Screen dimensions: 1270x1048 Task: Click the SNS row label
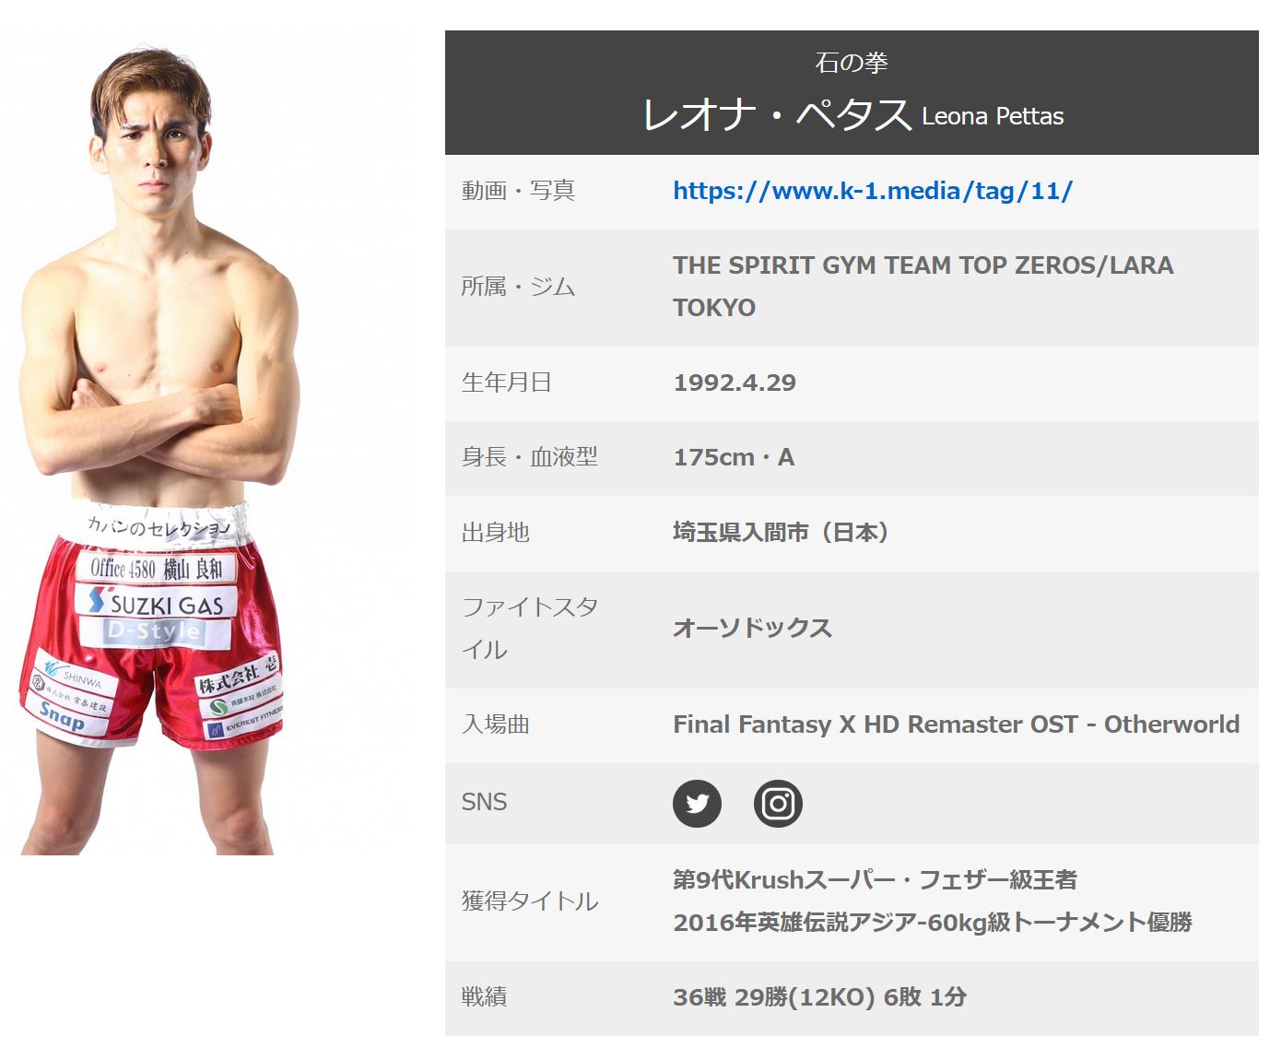484,802
